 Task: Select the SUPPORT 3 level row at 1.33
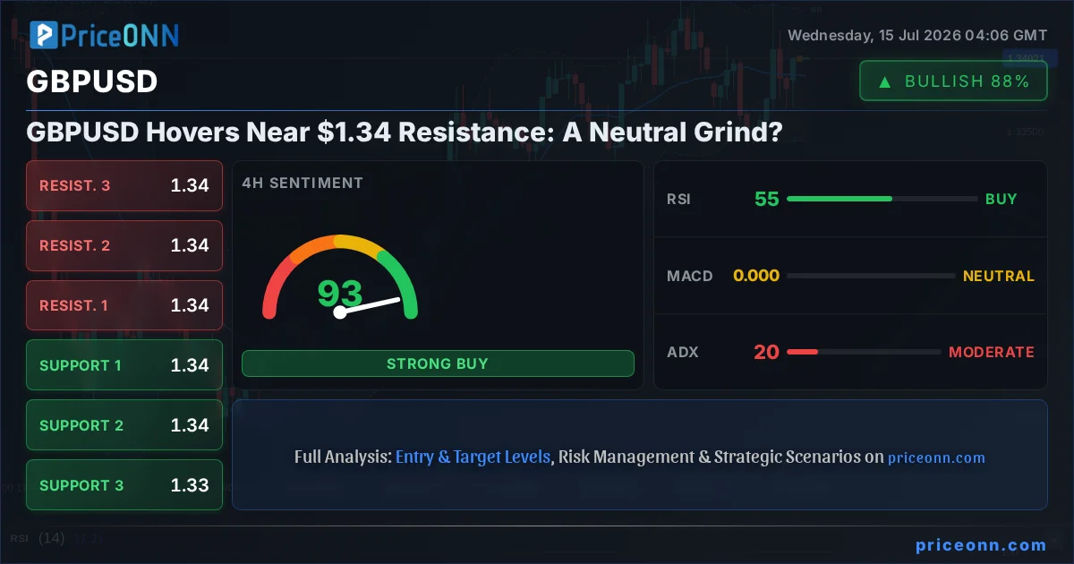point(124,485)
